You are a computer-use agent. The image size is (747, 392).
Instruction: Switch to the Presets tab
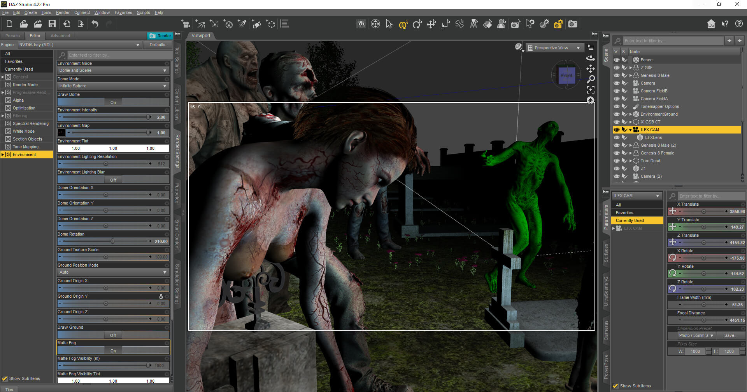12,36
